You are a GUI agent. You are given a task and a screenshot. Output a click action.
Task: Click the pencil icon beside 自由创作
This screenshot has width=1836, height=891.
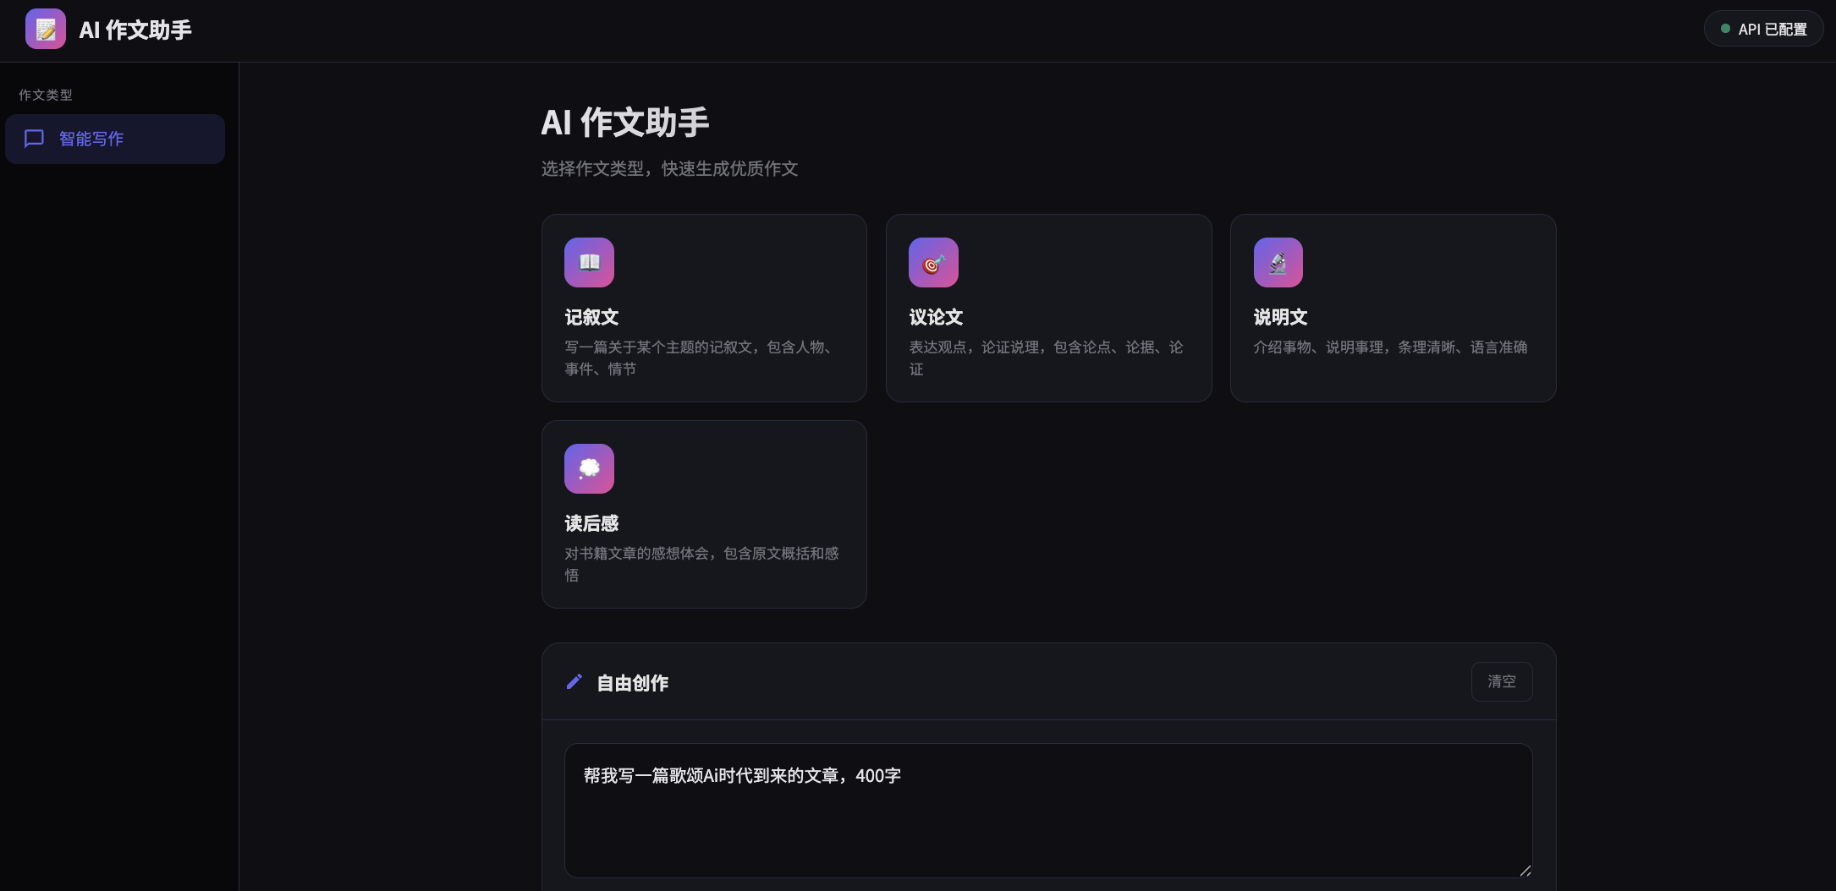tap(574, 682)
